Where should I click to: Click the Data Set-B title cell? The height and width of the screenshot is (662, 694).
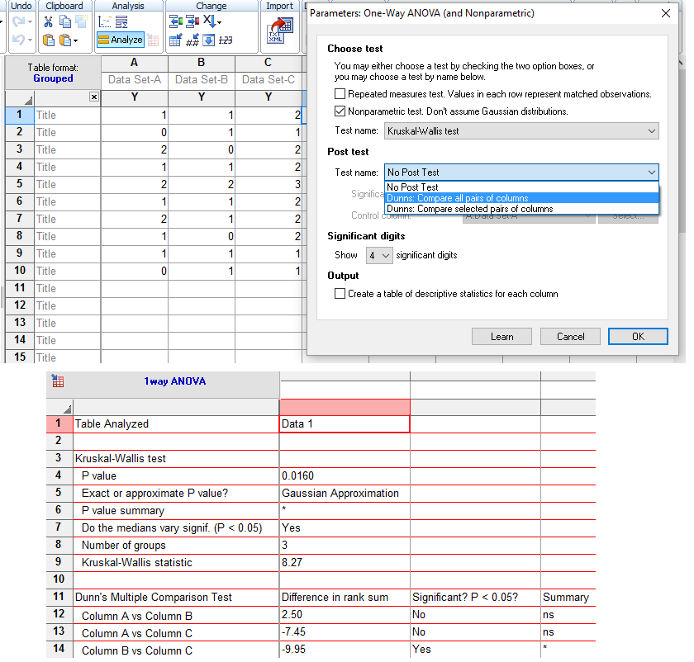coord(202,79)
